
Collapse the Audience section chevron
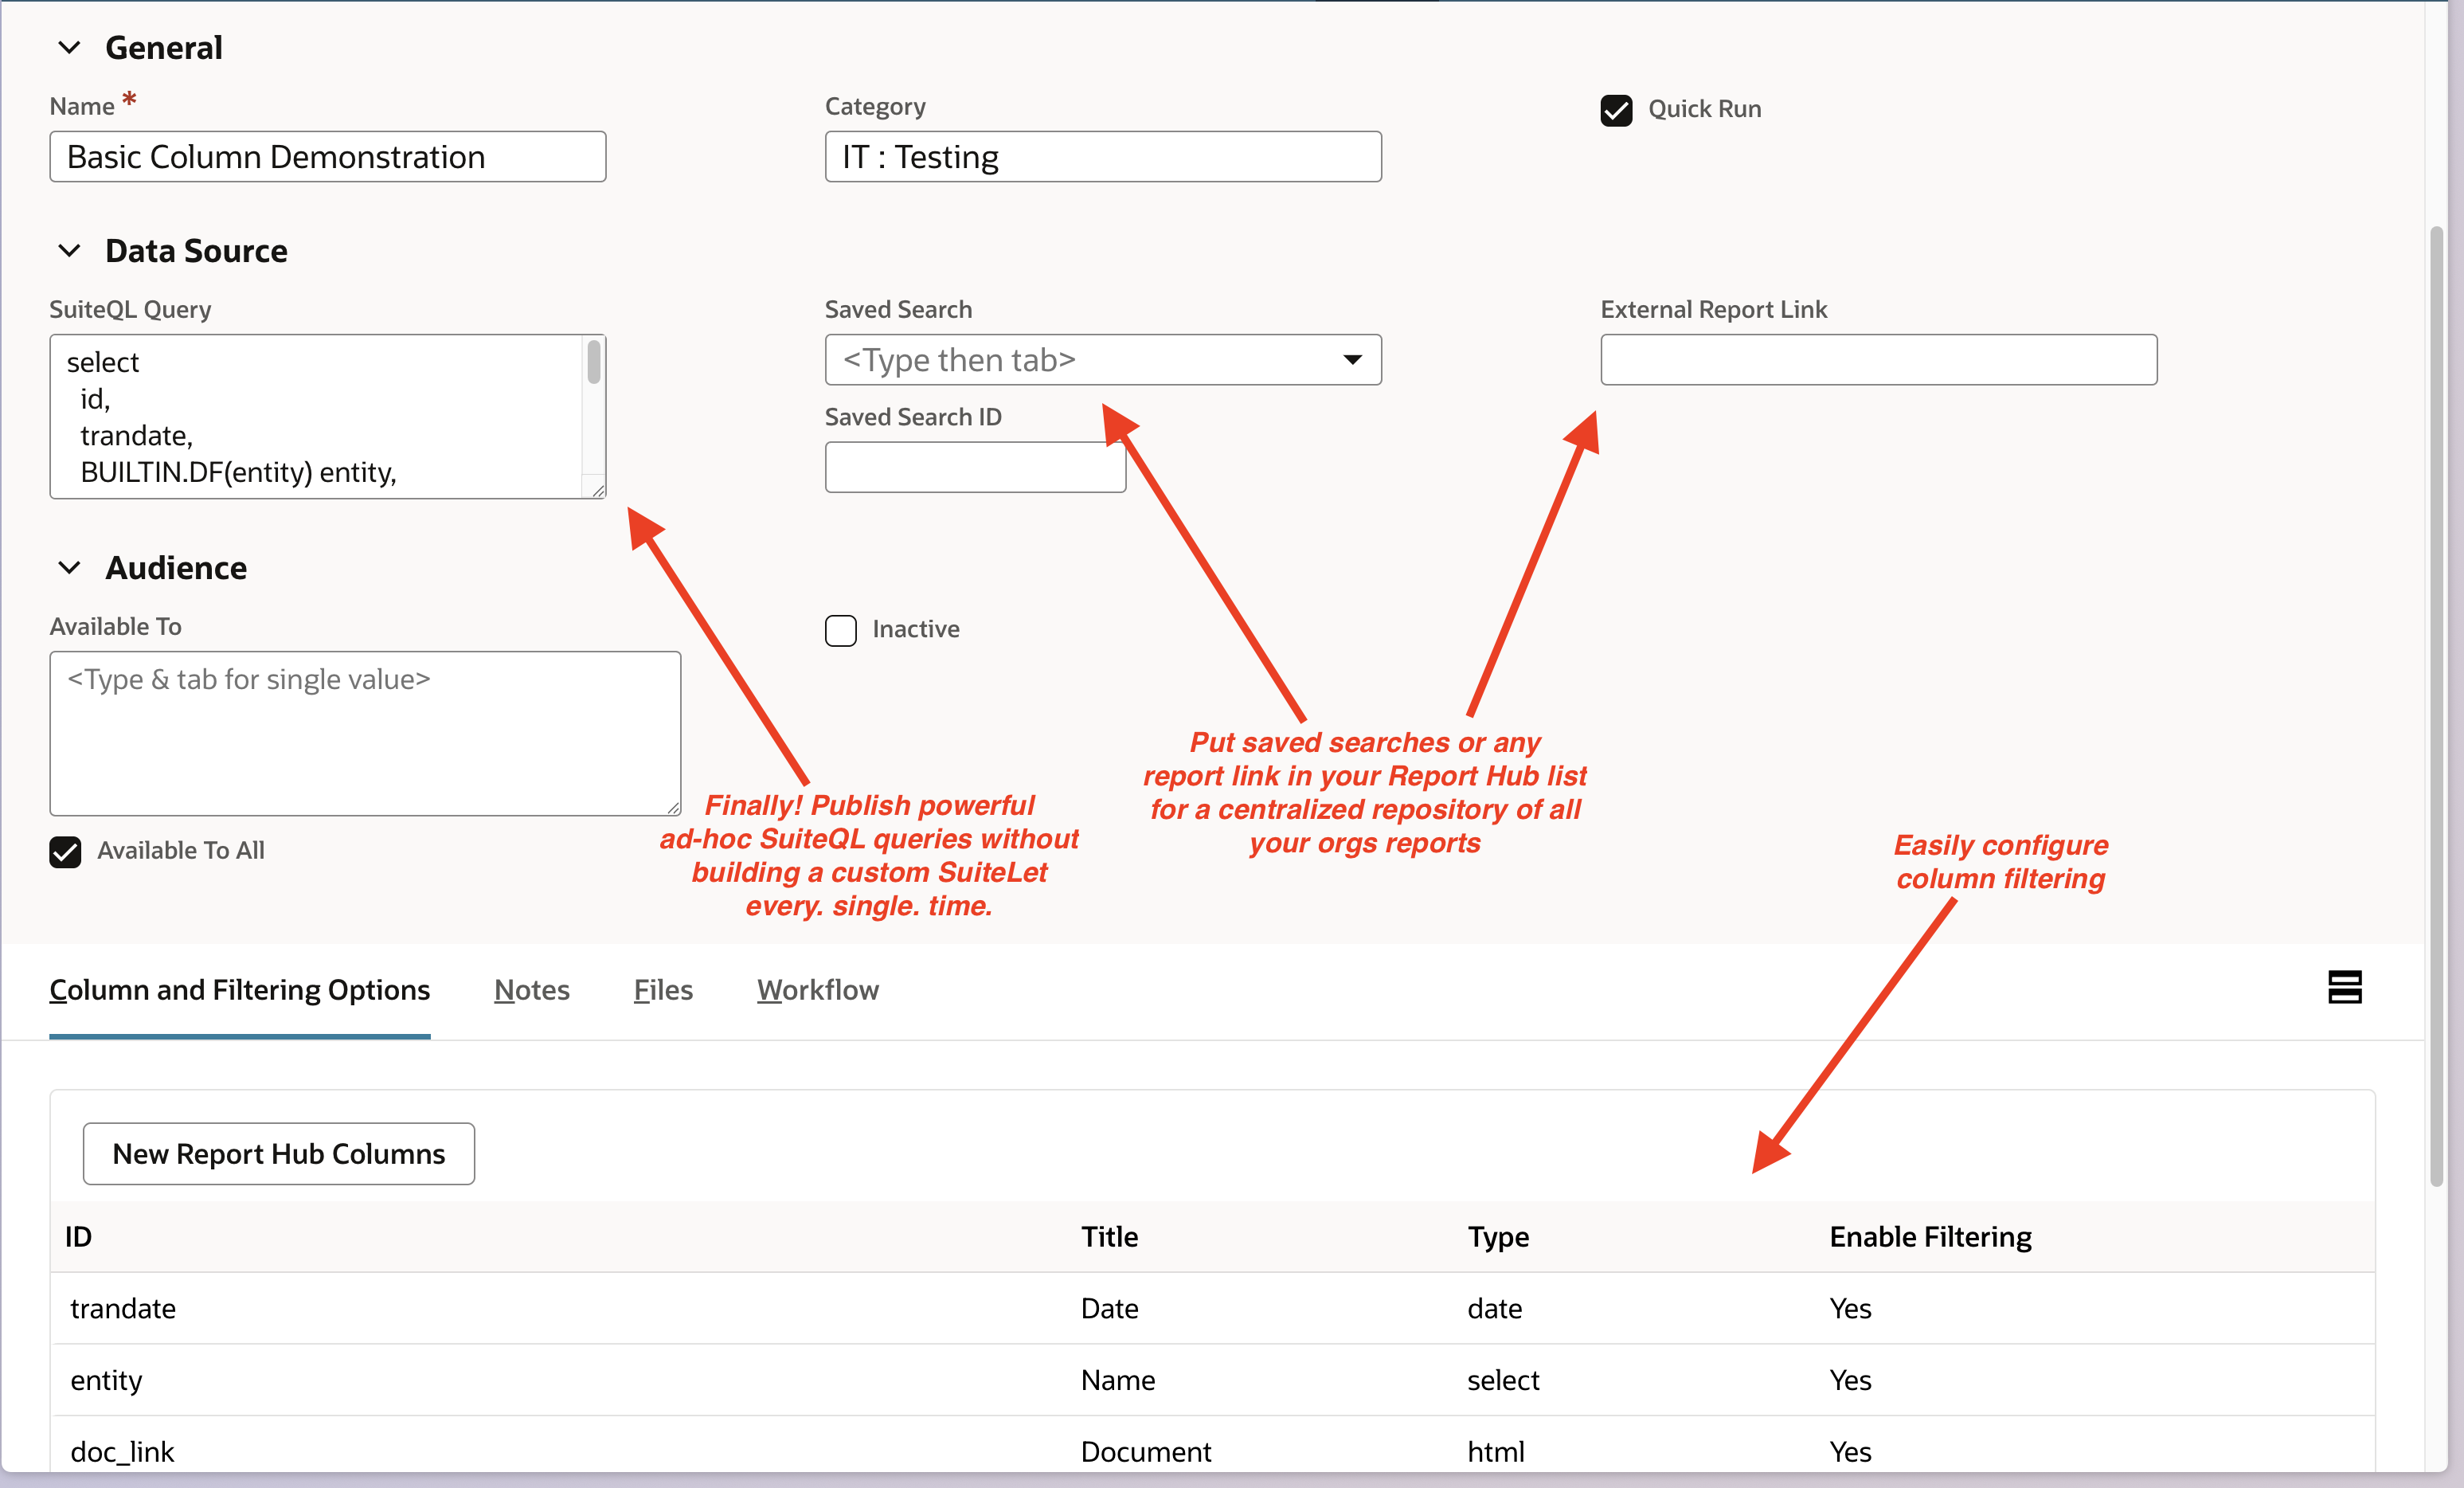[69, 567]
